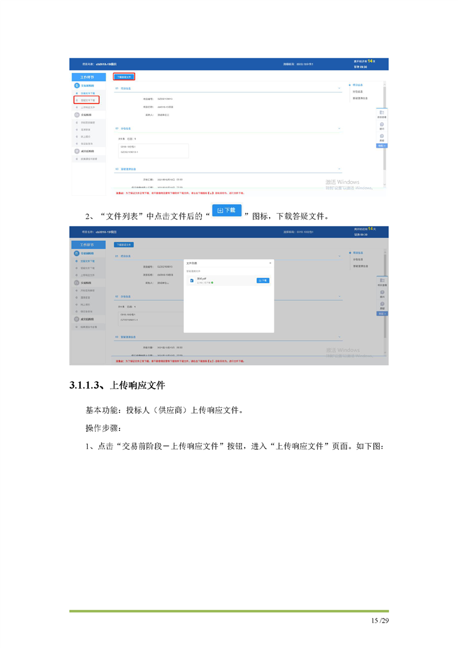
Task: Collapse 01 项目信息 section chevron in upper screenshot
Action: (x=339, y=89)
